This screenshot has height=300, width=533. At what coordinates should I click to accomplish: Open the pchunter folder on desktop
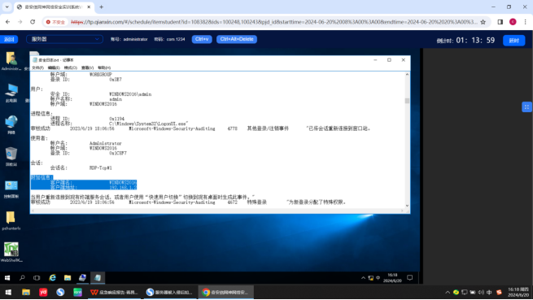(x=11, y=220)
